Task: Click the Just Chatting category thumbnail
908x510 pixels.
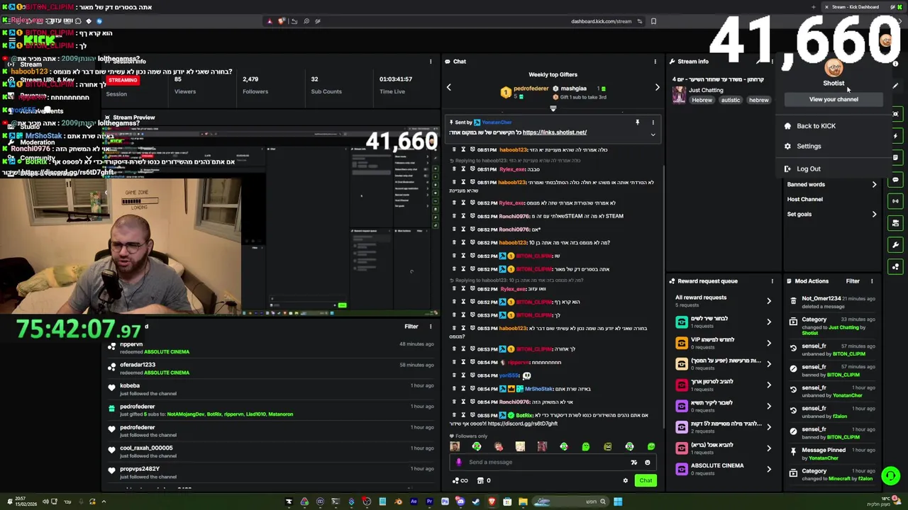Action: [x=679, y=95]
